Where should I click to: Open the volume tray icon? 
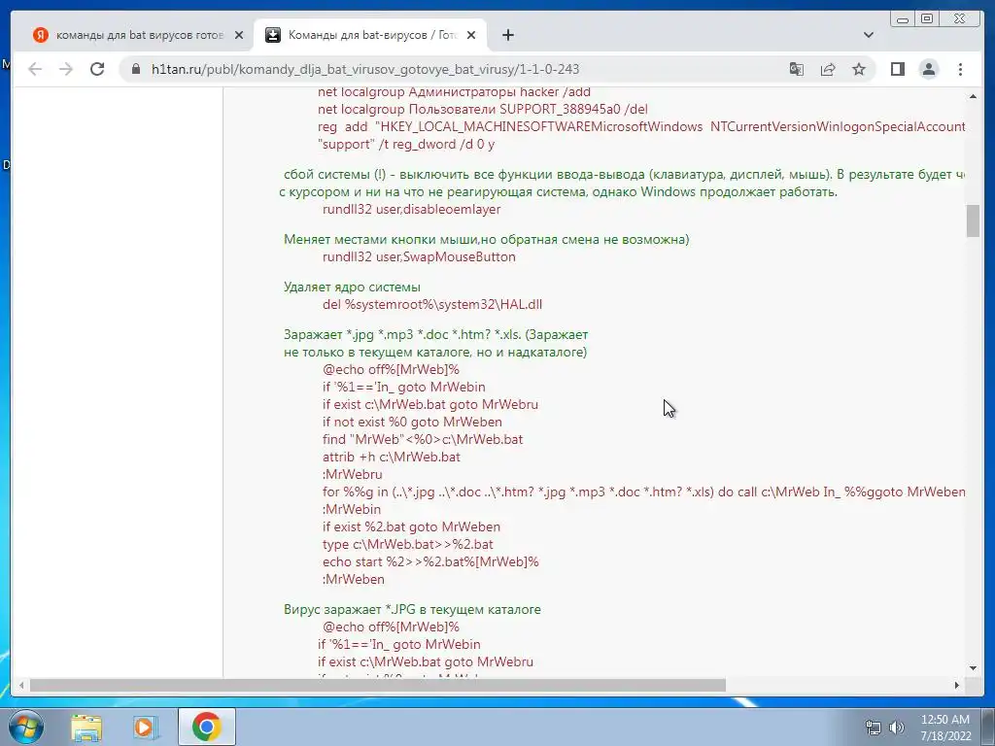pyautogui.click(x=896, y=728)
